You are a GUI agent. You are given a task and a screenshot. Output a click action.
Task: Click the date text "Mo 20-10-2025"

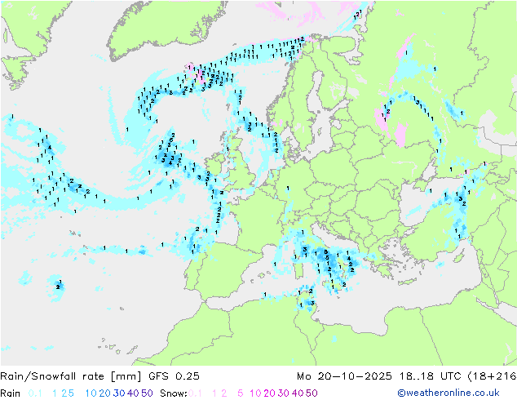click(x=344, y=376)
